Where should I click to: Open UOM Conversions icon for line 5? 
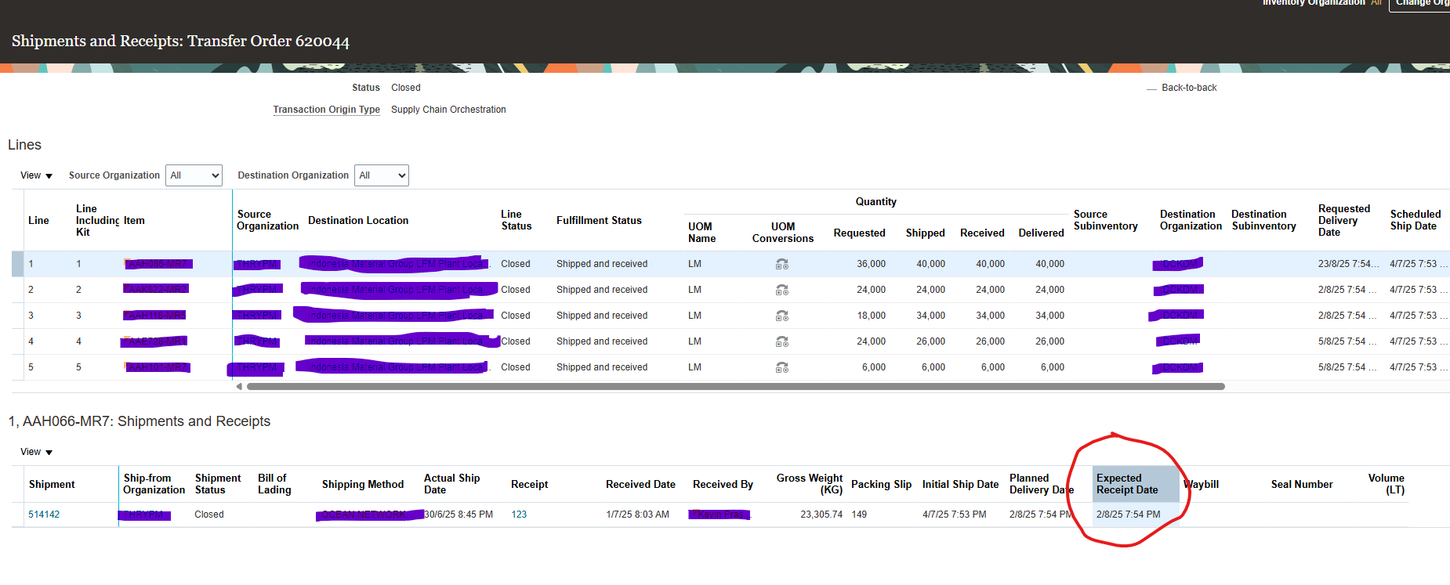point(781,368)
